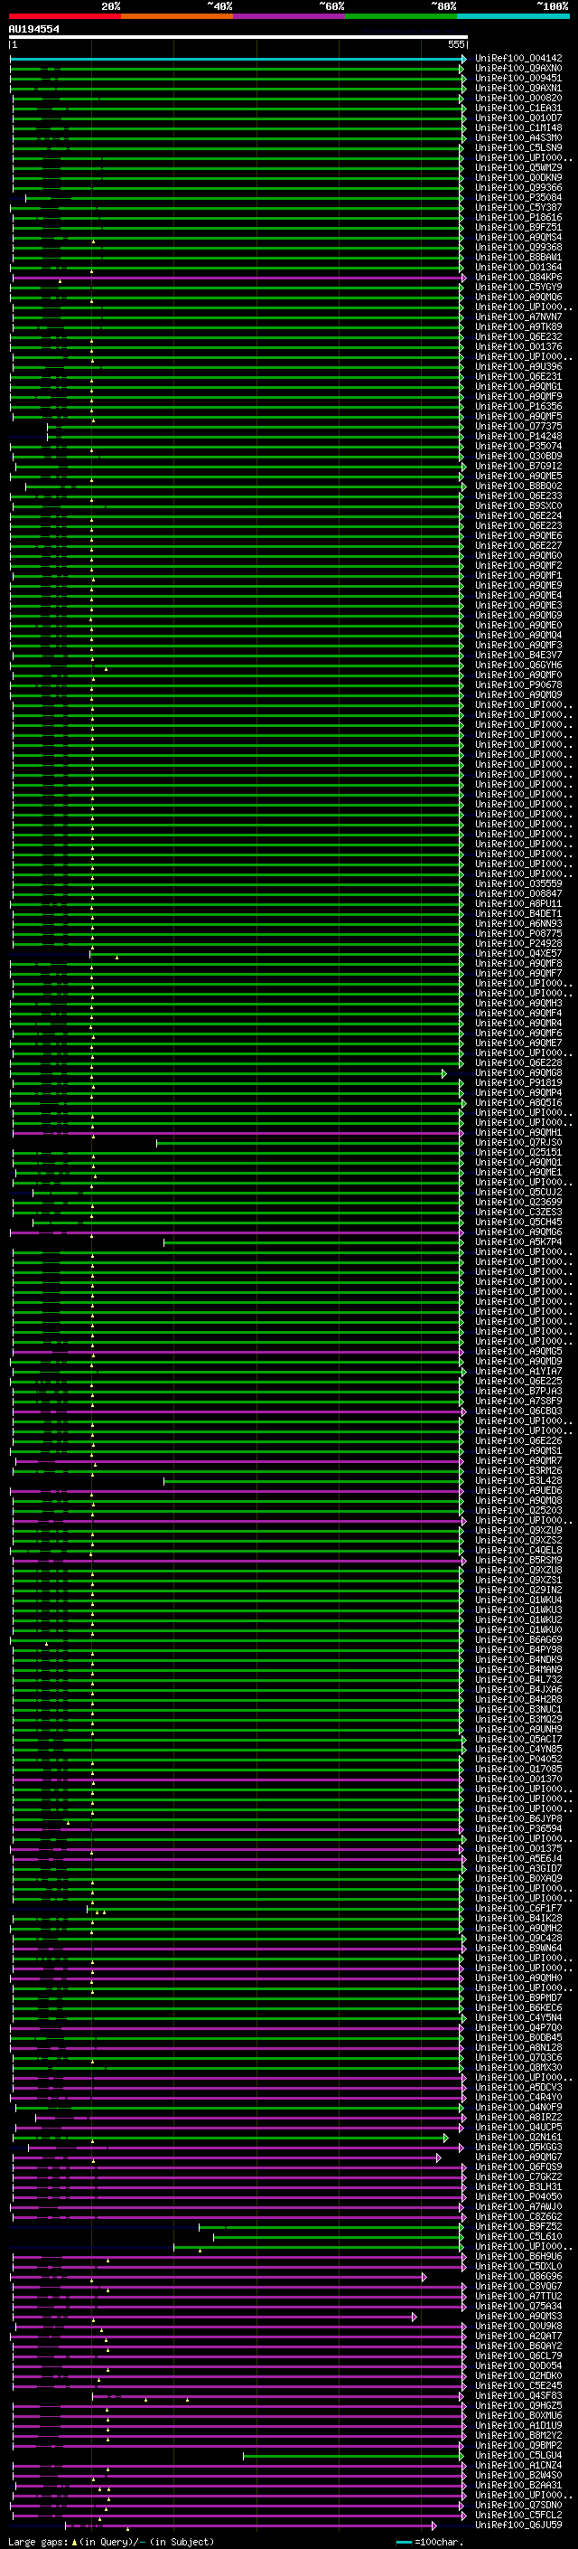The height and width of the screenshot is (2549, 578).
Task: Click UniRef100_P16356 hit label
Action: (518, 407)
